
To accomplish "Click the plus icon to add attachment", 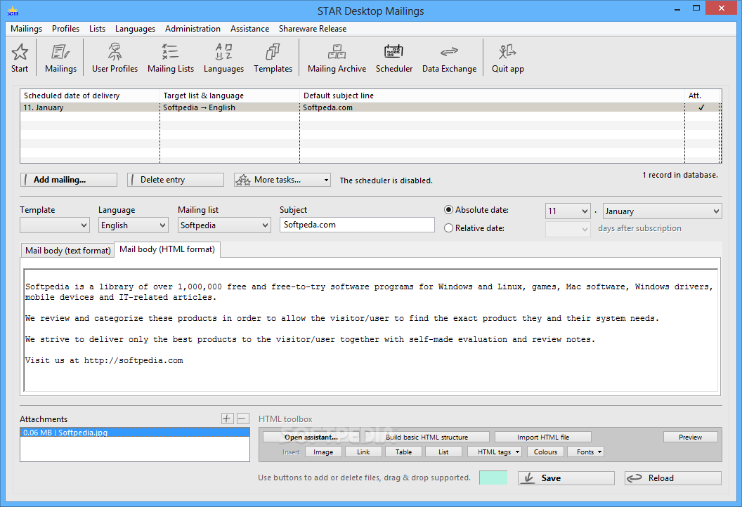I will click(227, 419).
